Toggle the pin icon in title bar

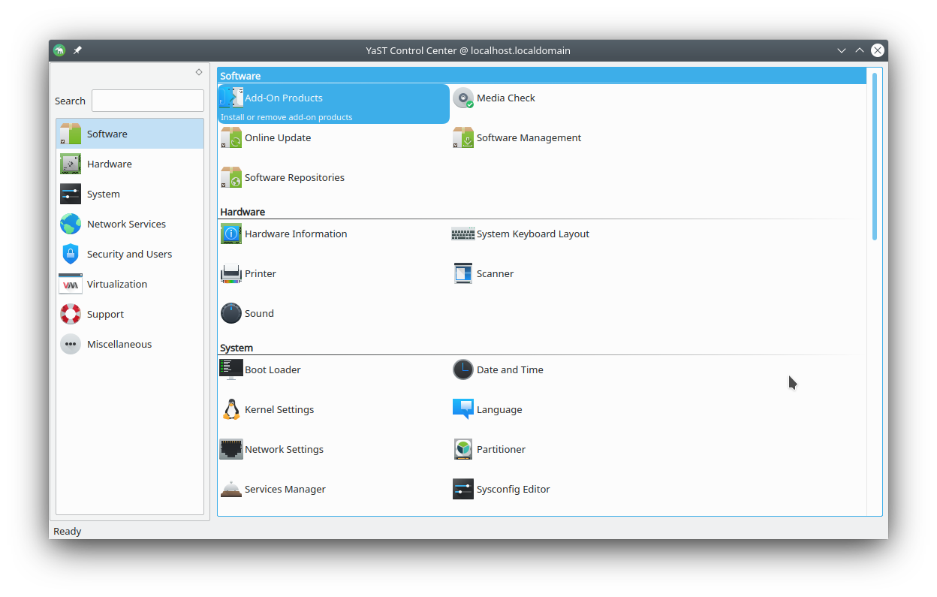[x=77, y=51]
